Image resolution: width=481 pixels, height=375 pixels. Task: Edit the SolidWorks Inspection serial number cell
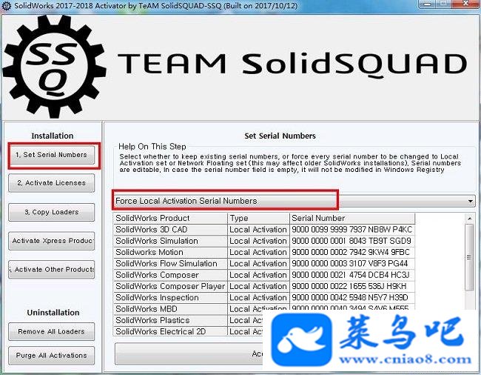(352, 298)
